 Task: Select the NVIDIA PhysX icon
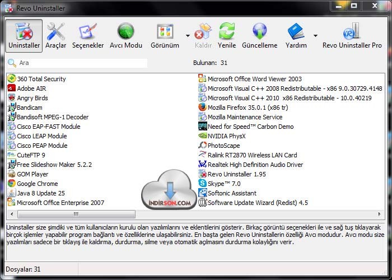click(x=202, y=136)
